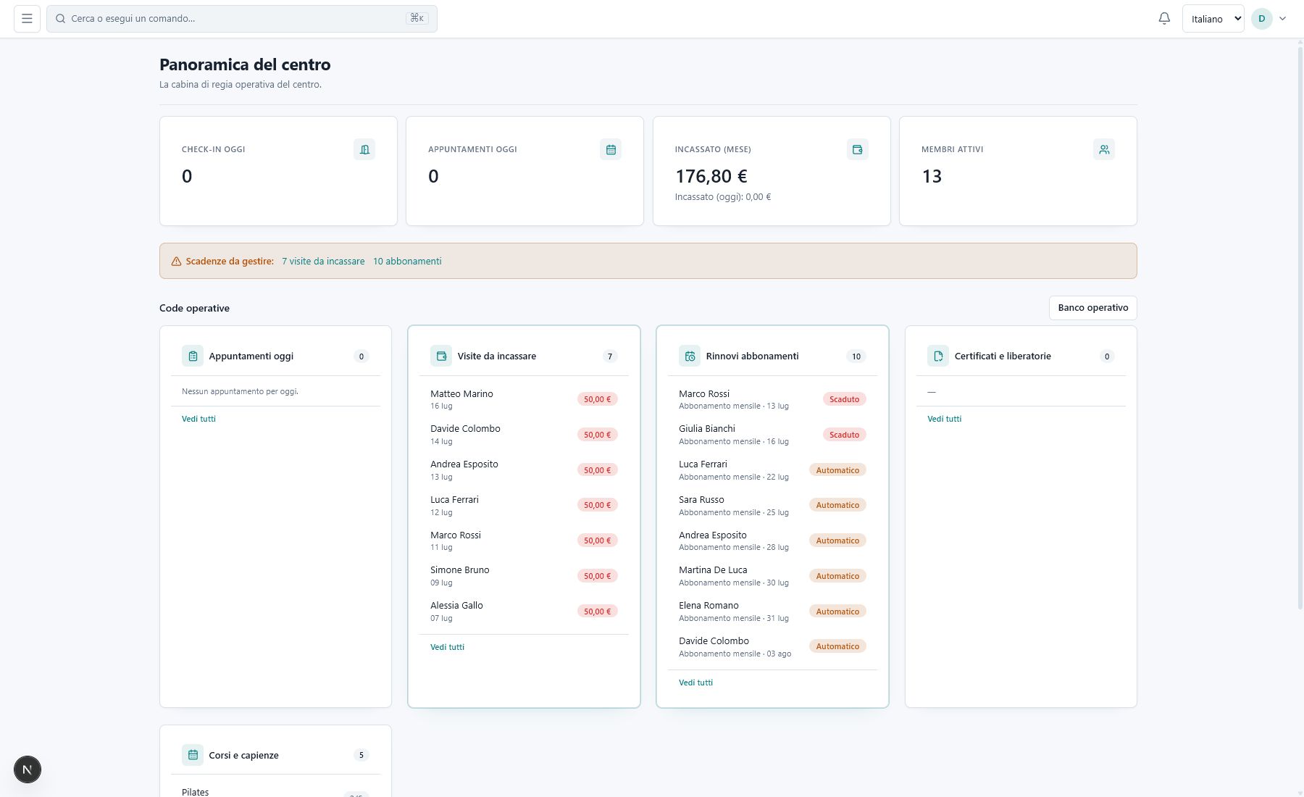Open Marco Rossi subscription renewal row

pos(772,399)
